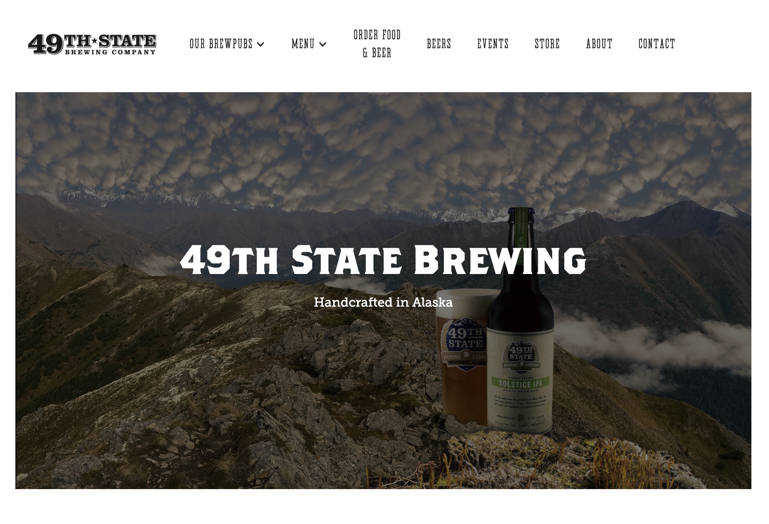Click the Solstice IPA green label
Image resolution: width=769 pixels, height=524 pixels.
tap(521, 384)
